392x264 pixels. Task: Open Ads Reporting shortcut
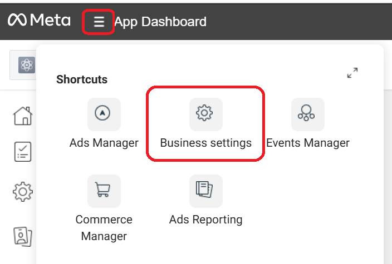(206, 201)
